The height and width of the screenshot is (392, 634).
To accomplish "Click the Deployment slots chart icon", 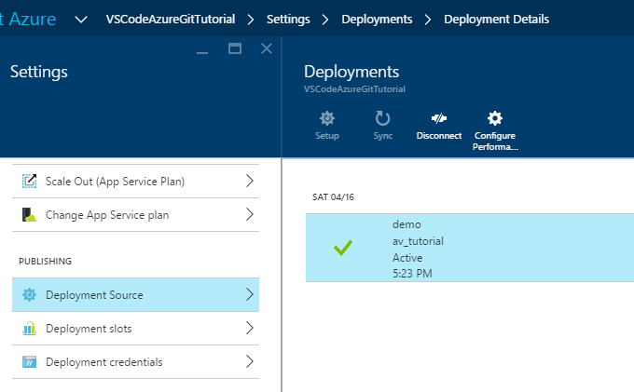I will (x=29, y=328).
